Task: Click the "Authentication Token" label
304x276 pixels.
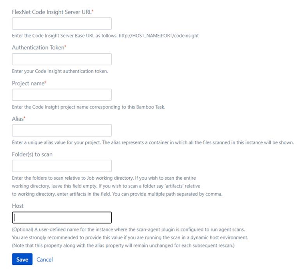Action: [38, 48]
